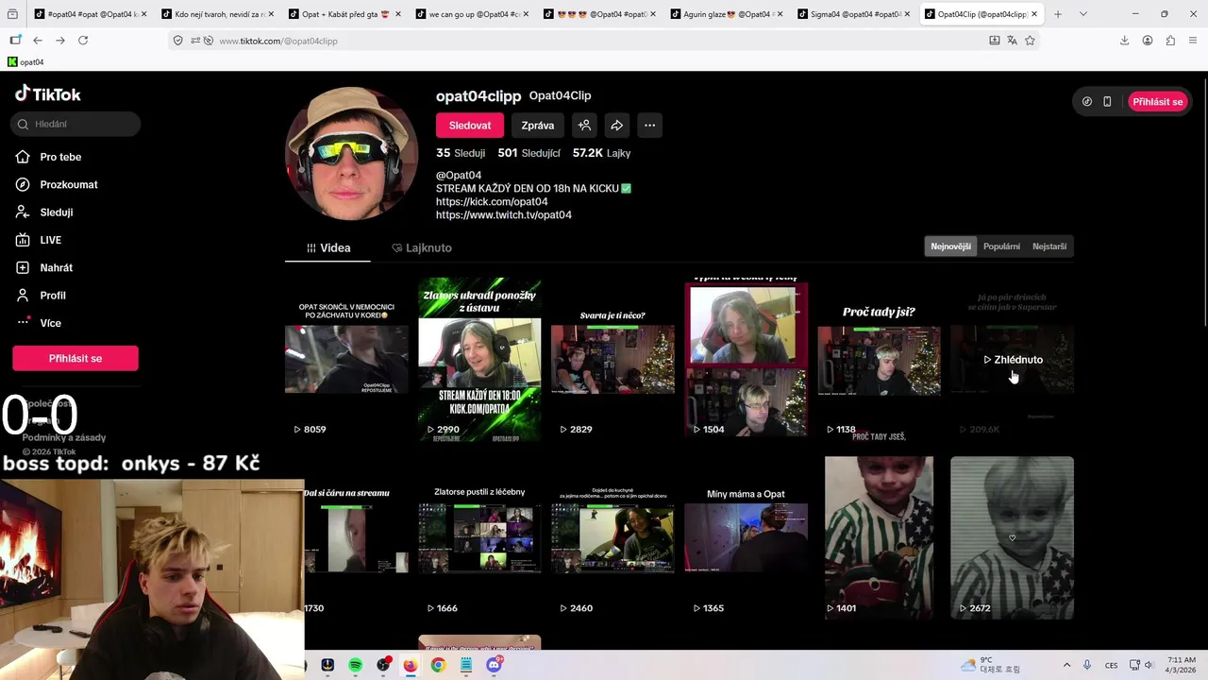Screen dimensions: 1208x680
Task: Open video with 8059 views
Action: tap(346, 359)
